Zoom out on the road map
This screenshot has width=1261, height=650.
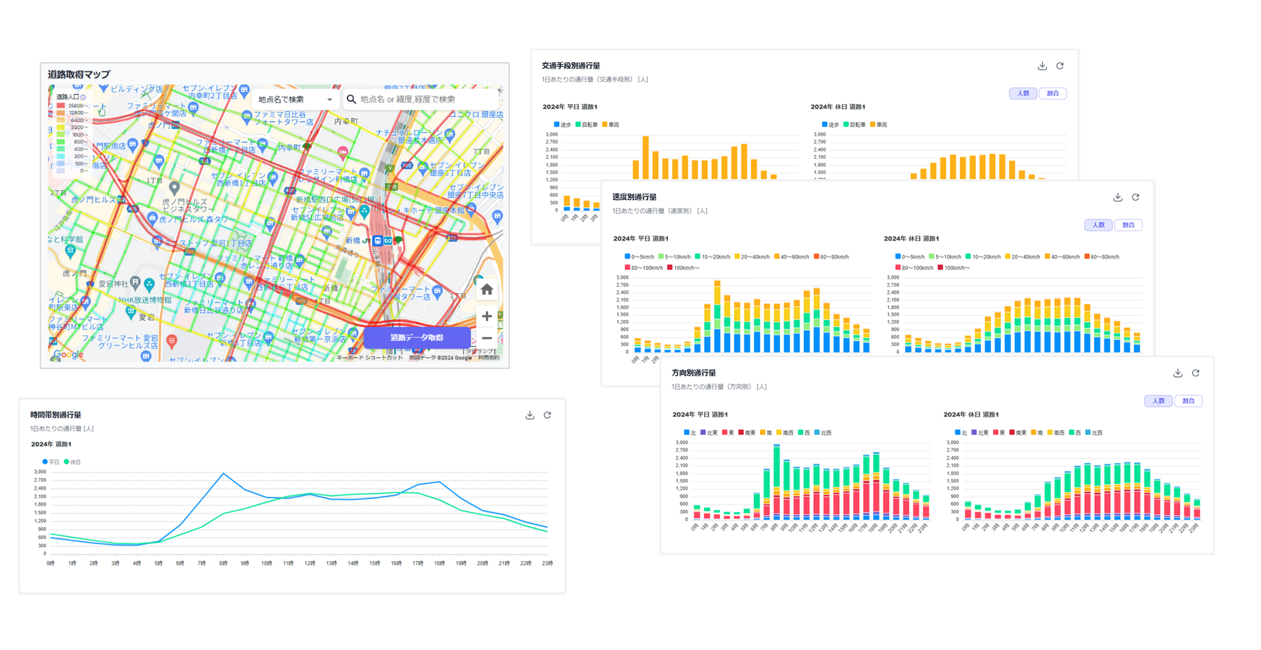click(x=487, y=338)
